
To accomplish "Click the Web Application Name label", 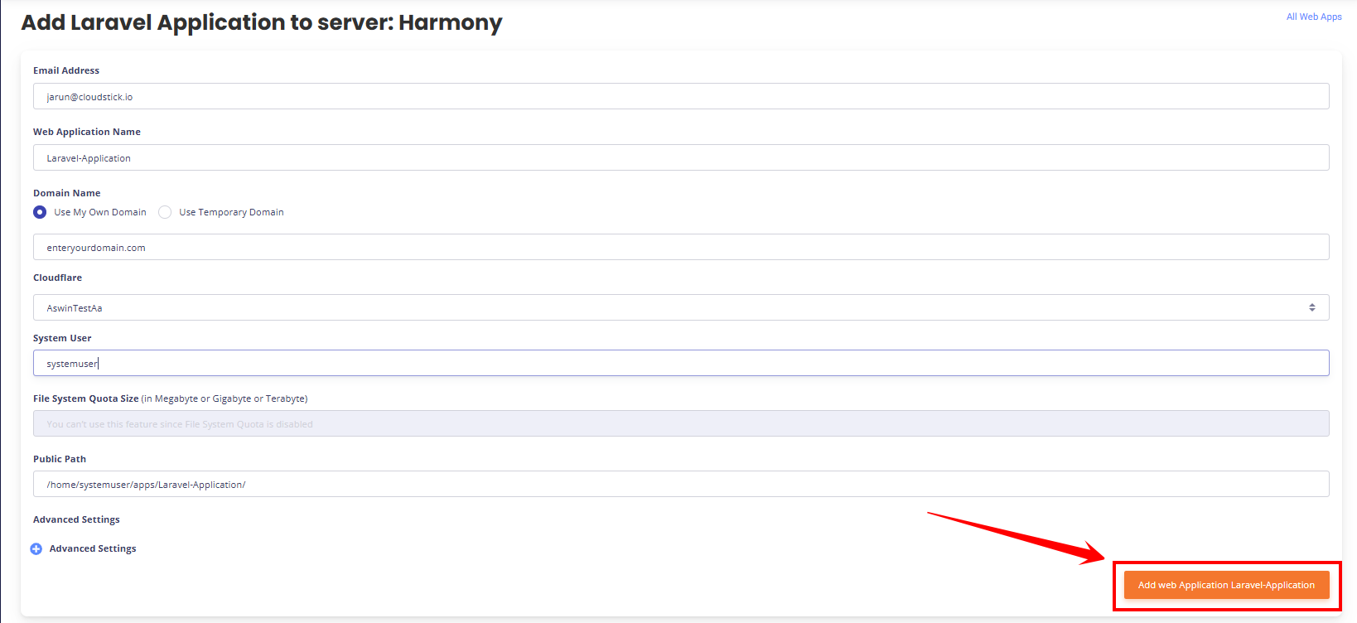I will click(x=87, y=132).
